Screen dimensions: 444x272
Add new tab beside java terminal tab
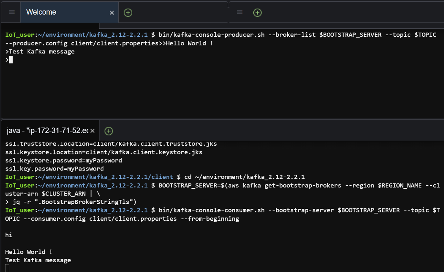109,131
